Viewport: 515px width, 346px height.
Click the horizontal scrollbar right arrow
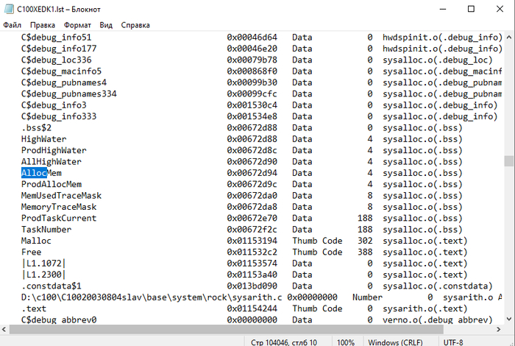(497, 329)
